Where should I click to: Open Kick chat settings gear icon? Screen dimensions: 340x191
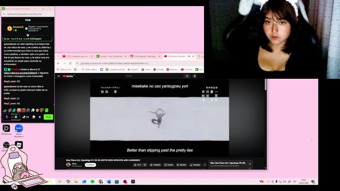pos(40,117)
